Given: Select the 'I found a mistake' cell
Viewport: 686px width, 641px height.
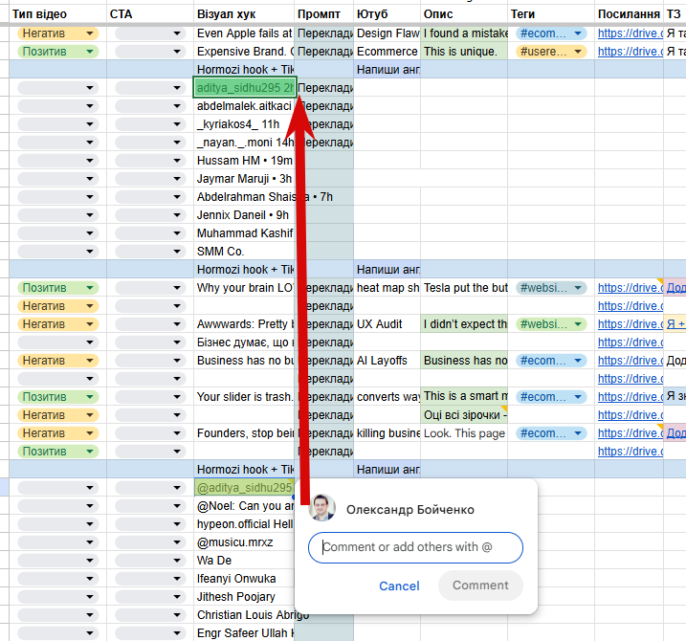Looking at the screenshot, I should [464, 33].
